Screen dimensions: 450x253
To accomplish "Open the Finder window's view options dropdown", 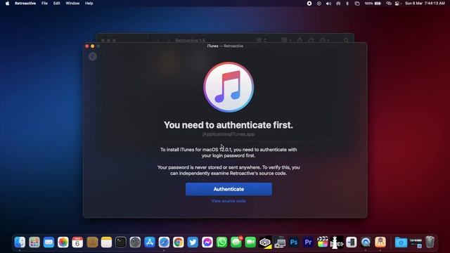I will pyautogui.click(x=261, y=40).
